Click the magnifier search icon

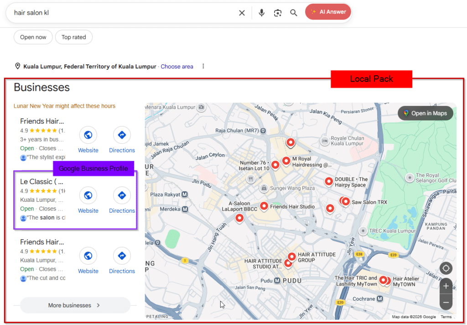coord(294,13)
